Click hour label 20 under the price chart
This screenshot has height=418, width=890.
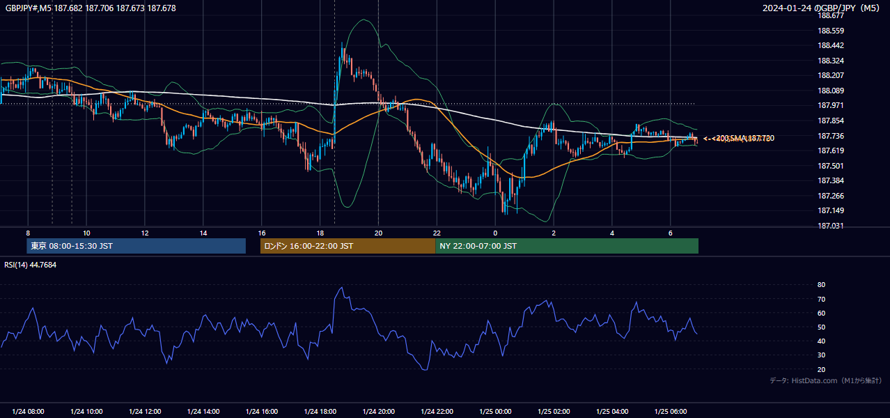coord(379,233)
